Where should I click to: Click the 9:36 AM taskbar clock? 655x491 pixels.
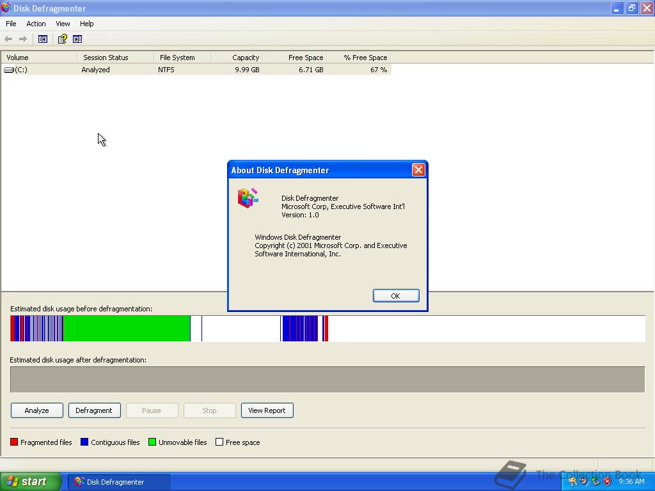click(x=631, y=481)
